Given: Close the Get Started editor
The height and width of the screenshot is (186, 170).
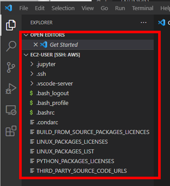Looking at the screenshot, I should pos(36,45).
